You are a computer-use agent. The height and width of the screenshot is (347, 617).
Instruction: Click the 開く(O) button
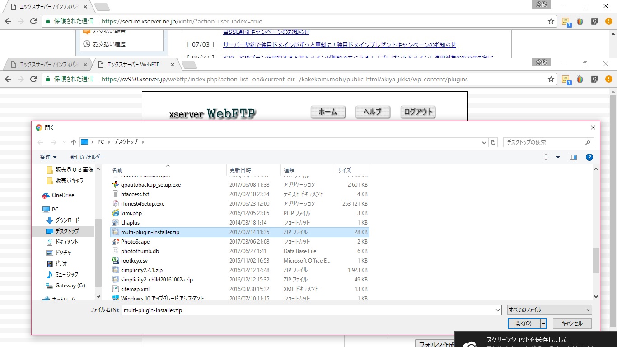(x=524, y=324)
